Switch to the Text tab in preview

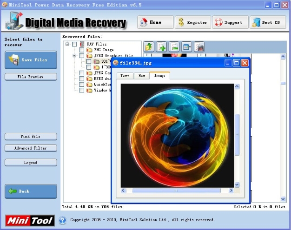(125, 76)
